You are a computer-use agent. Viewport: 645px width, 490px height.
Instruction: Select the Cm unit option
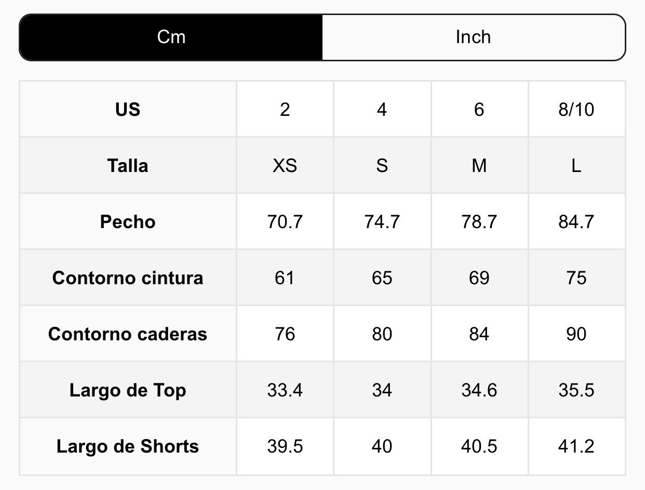(x=171, y=37)
